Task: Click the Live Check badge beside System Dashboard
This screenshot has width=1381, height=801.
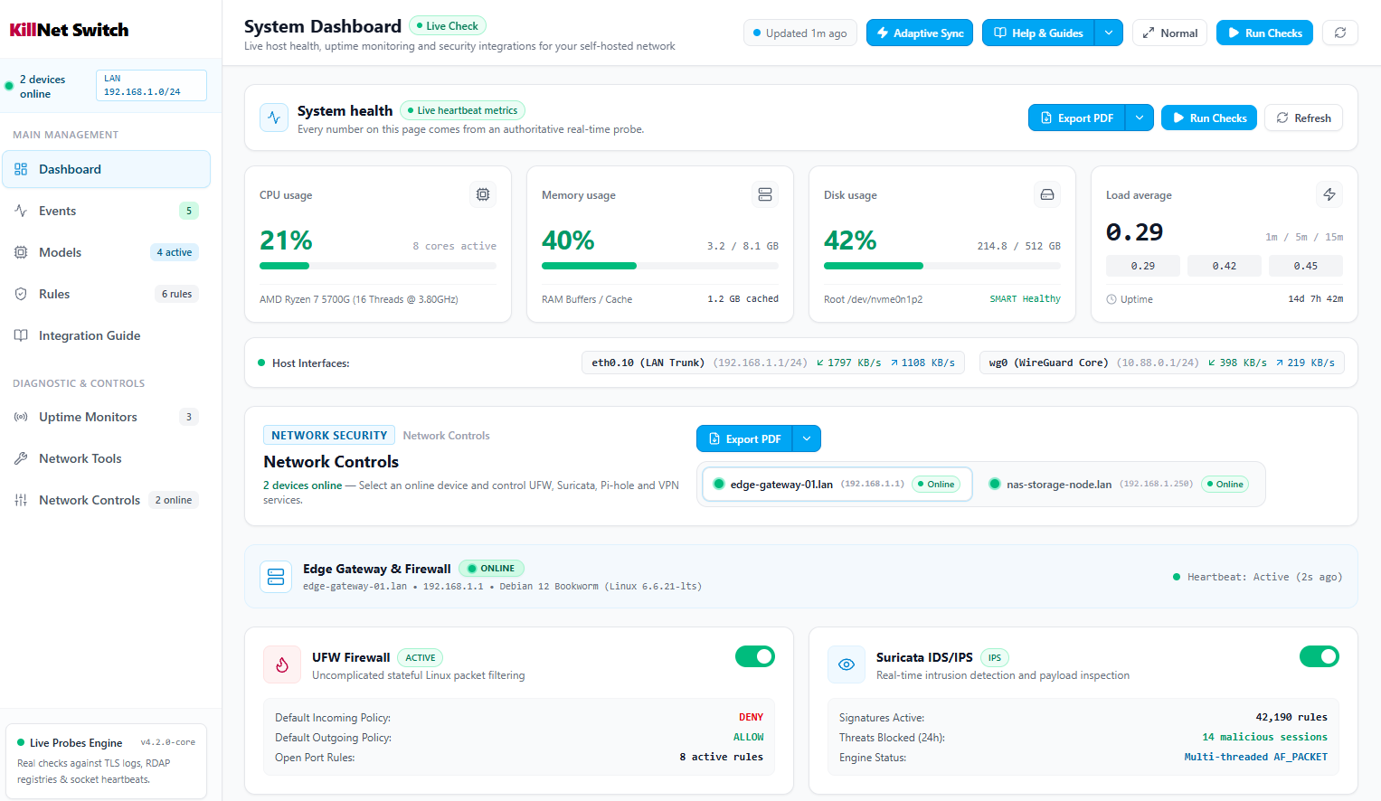Action: [448, 25]
